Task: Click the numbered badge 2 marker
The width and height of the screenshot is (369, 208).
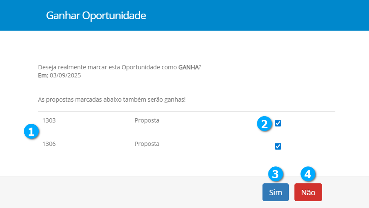Action: [x=264, y=124]
